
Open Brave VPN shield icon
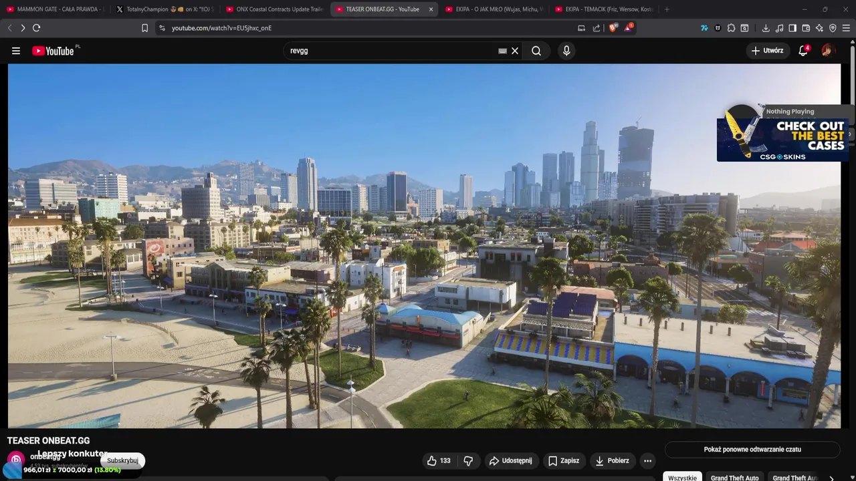click(833, 28)
